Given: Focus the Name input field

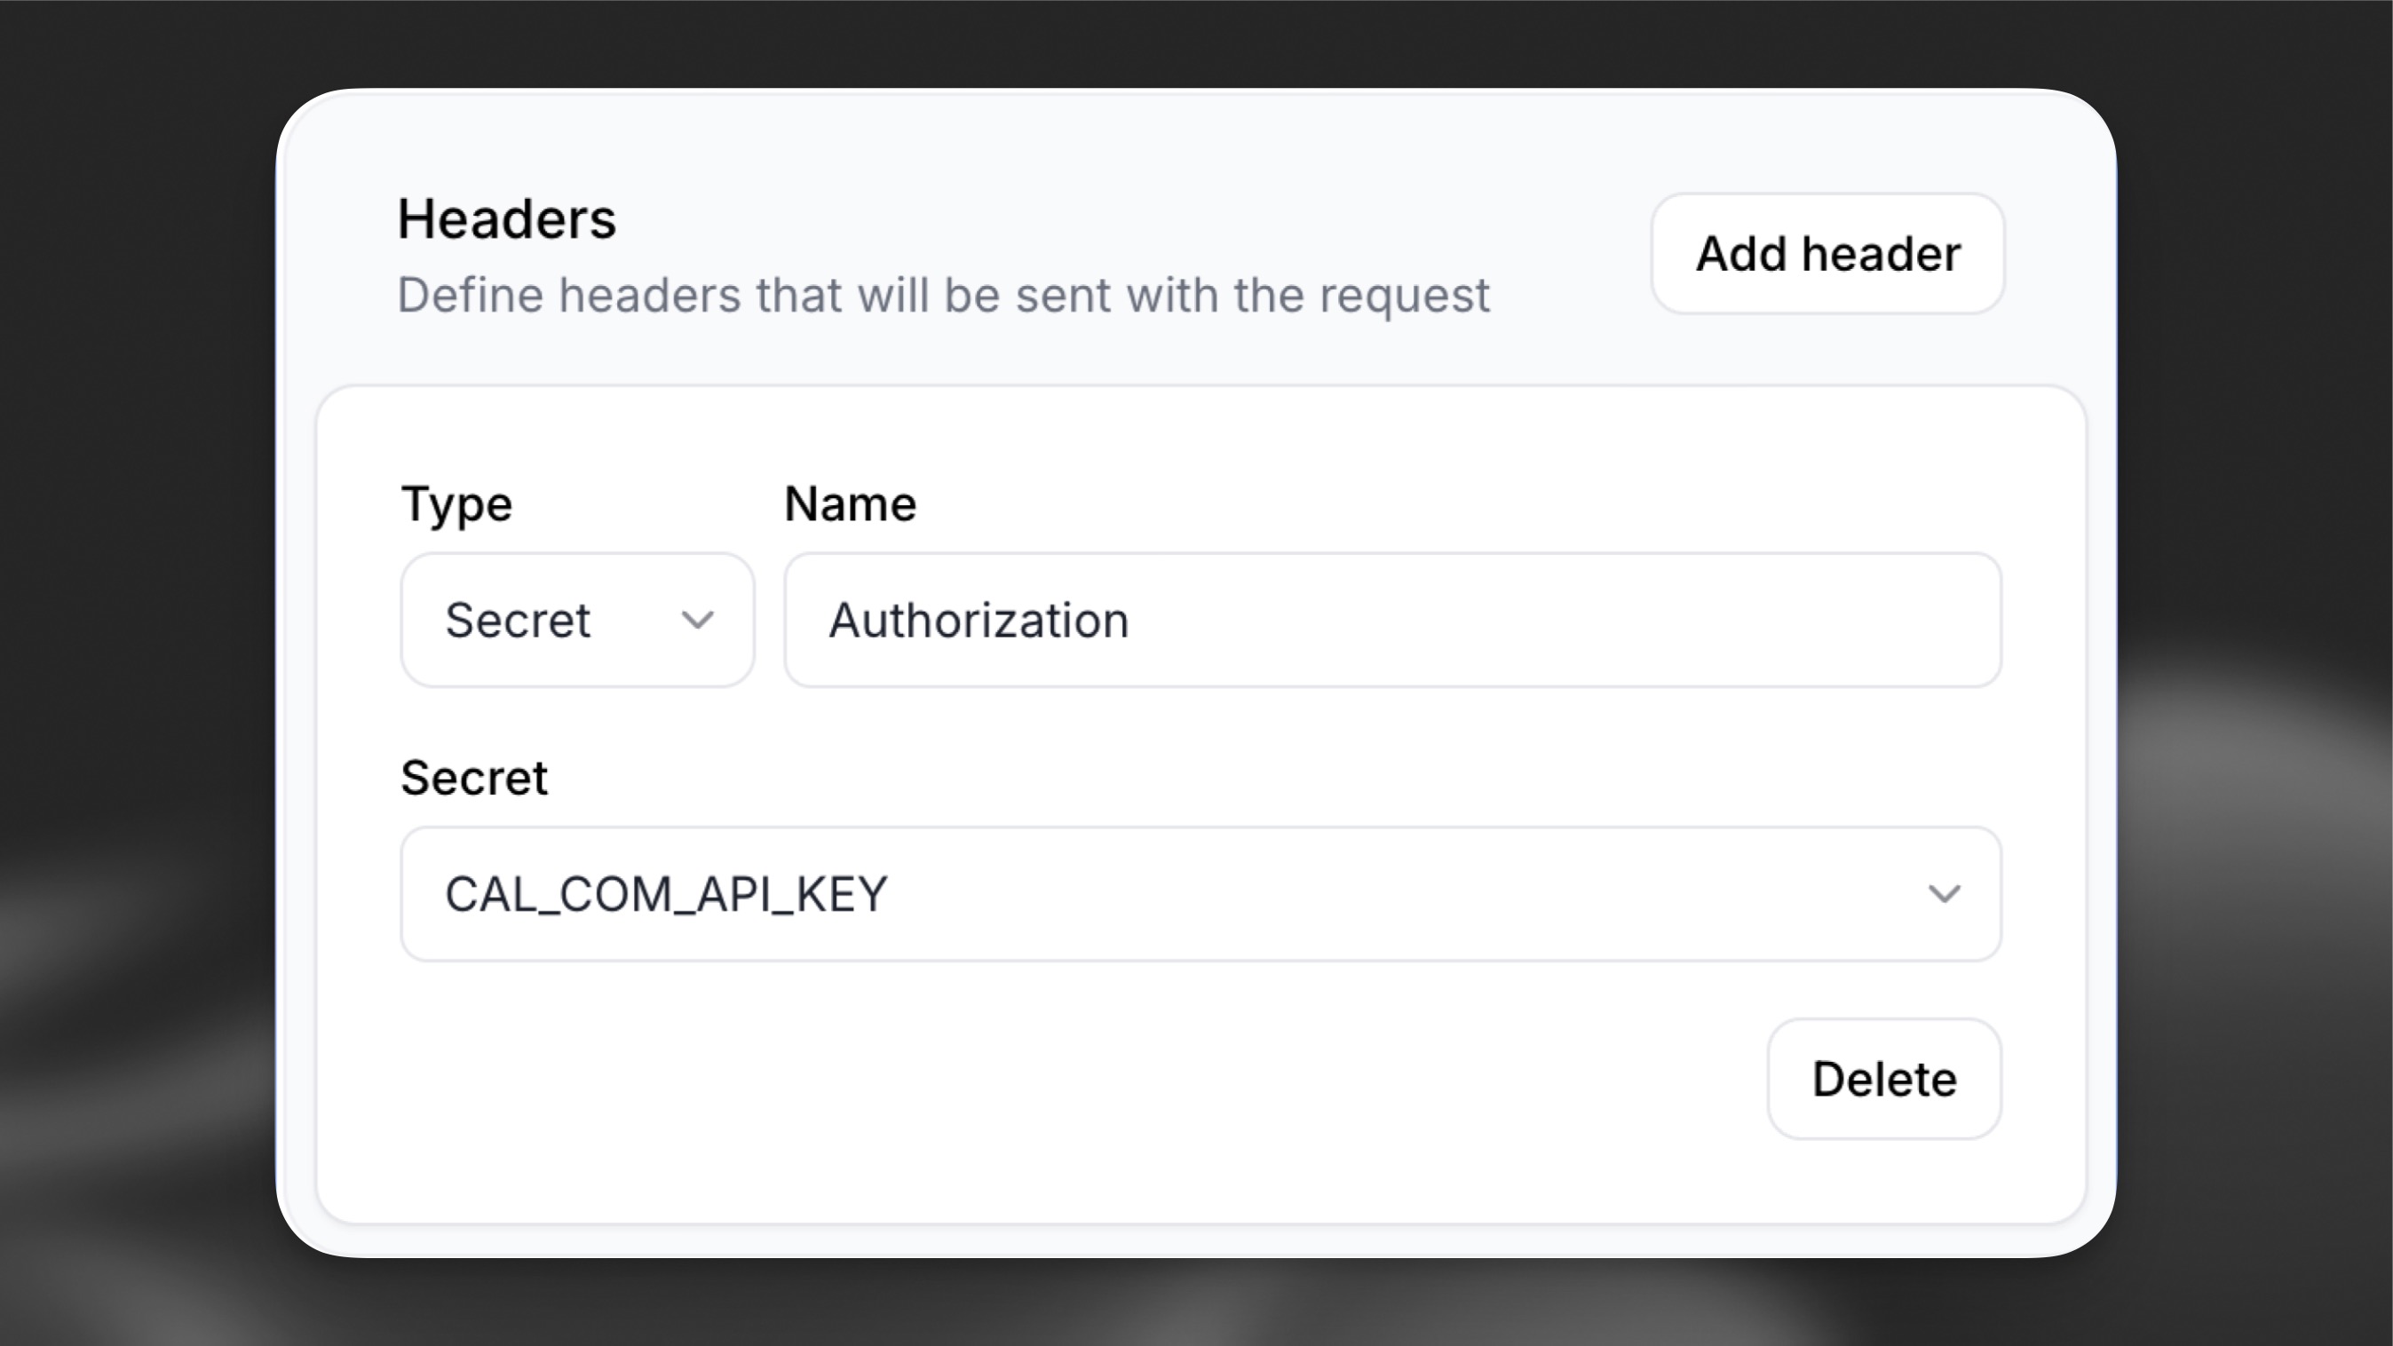Looking at the screenshot, I should coord(1391,620).
